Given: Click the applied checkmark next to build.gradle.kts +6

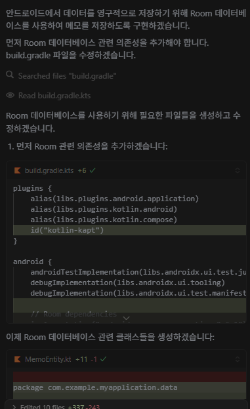Looking at the screenshot, I should (93, 170).
